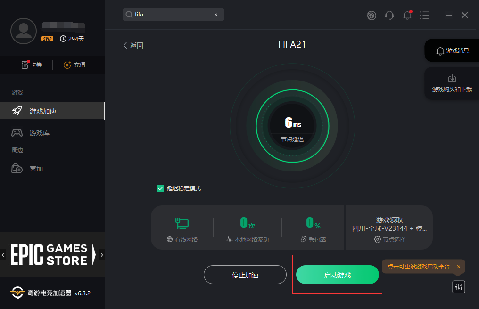Open 节点选择 node selection
Screen dimensions: 479x309
(x=390, y=239)
